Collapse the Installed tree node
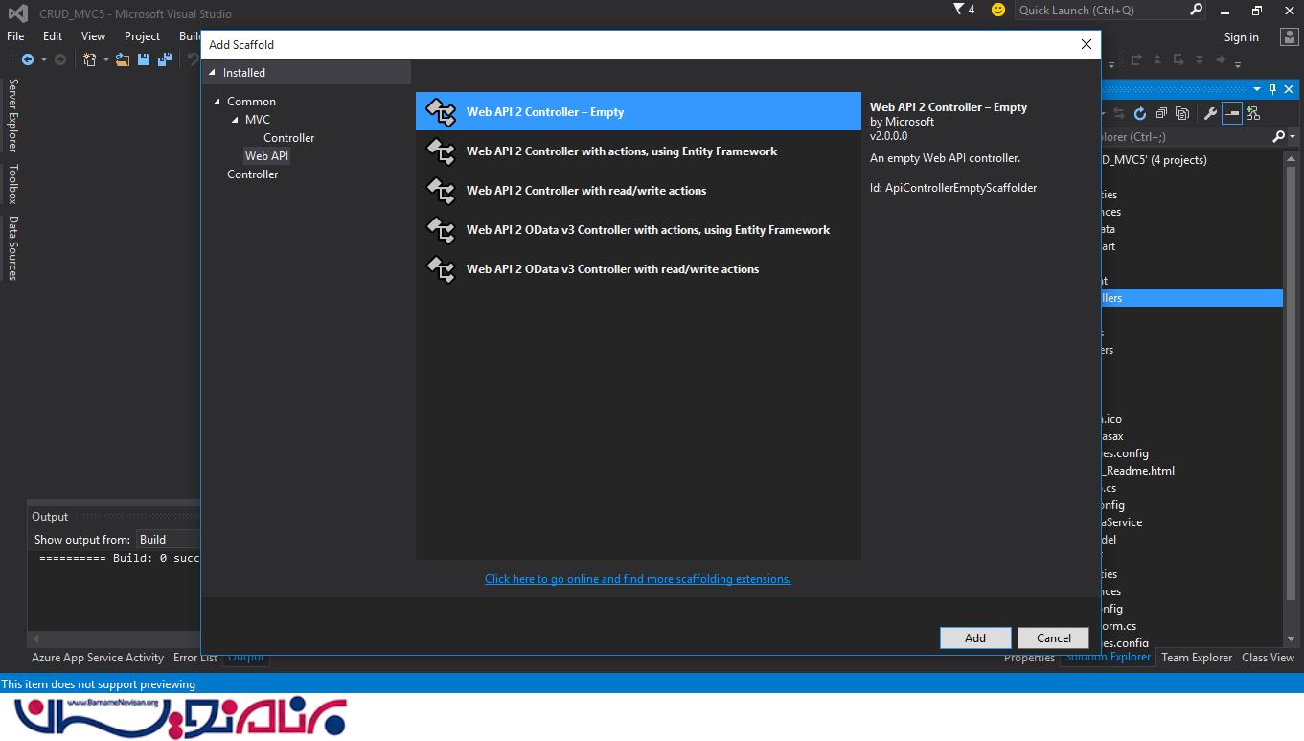The width and height of the screenshot is (1304, 741). (x=214, y=73)
